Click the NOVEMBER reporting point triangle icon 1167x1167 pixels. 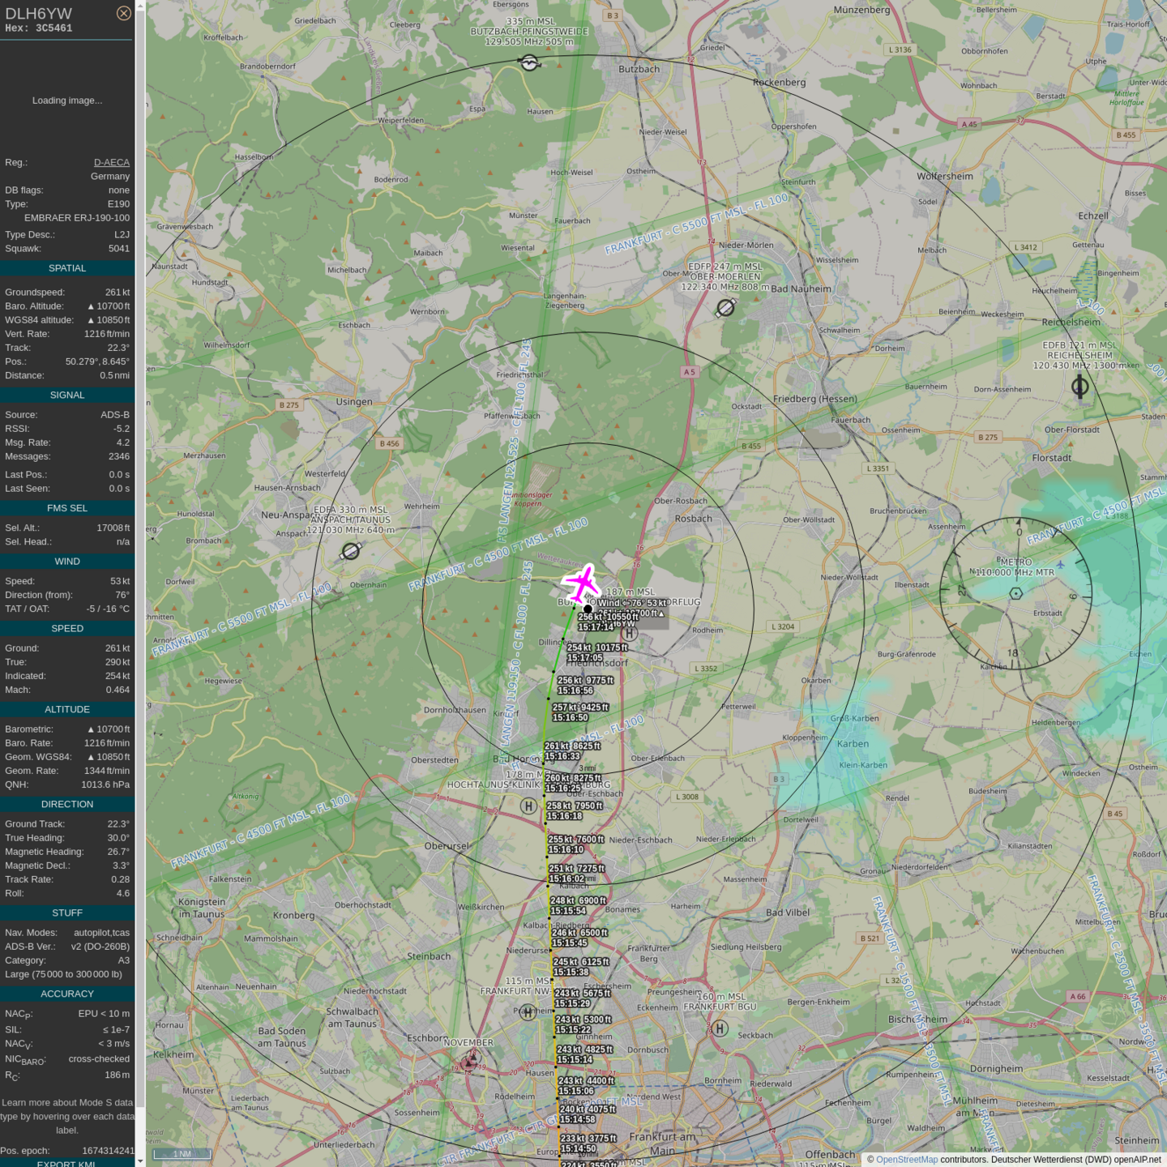471,1059
